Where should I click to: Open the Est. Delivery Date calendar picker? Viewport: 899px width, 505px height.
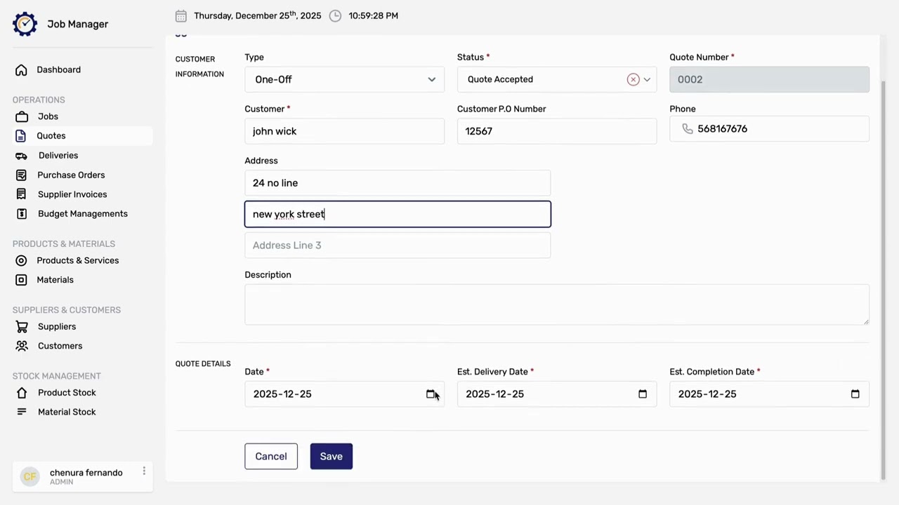click(642, 394)
